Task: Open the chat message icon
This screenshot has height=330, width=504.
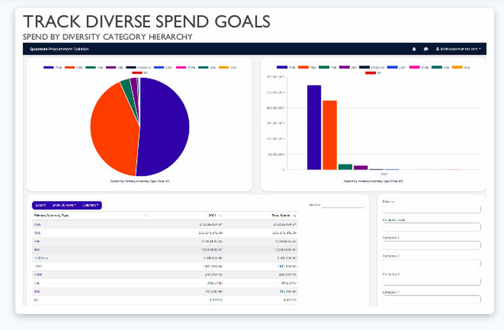Action: [x=426, y=49]
